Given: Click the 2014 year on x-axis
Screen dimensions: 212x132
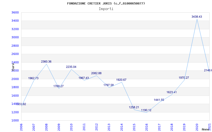Looking at the screenshot, I should (x=122, y=126).
